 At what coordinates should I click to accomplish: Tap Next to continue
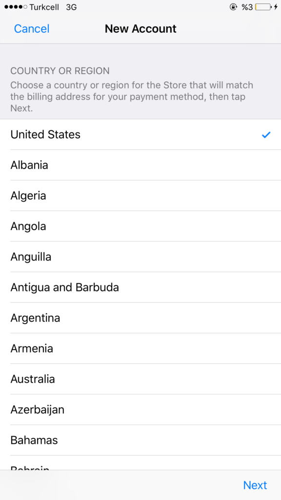(x=255, y=485)
